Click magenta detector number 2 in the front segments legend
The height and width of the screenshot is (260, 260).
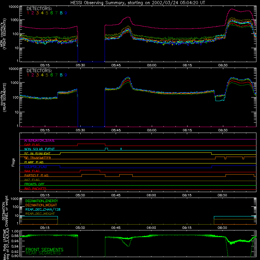33,13
